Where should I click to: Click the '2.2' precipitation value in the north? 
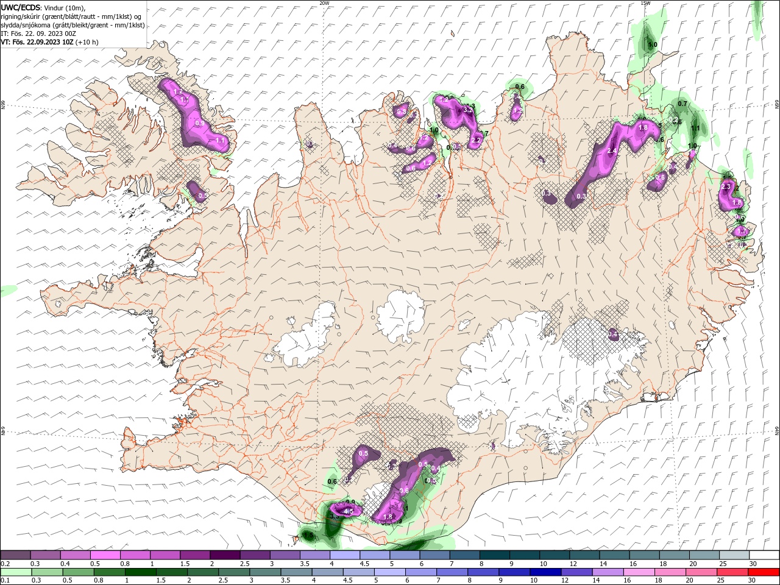pyautogui.click(x=477, y=141)
